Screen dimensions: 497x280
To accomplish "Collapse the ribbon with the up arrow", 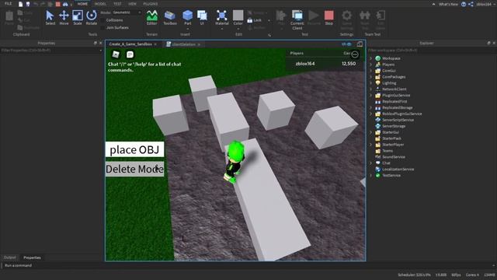I will 433,4.
